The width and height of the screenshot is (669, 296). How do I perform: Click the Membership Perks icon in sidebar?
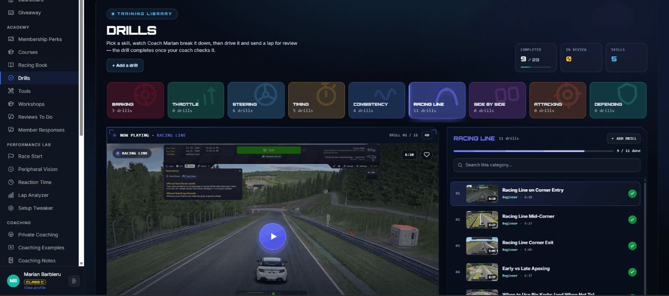(11, 39)
